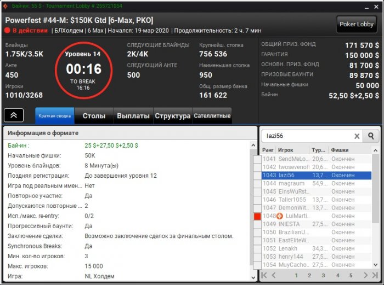
Task: Click down arrow of player list scrollbar
Action: click(x=375, y=265)
